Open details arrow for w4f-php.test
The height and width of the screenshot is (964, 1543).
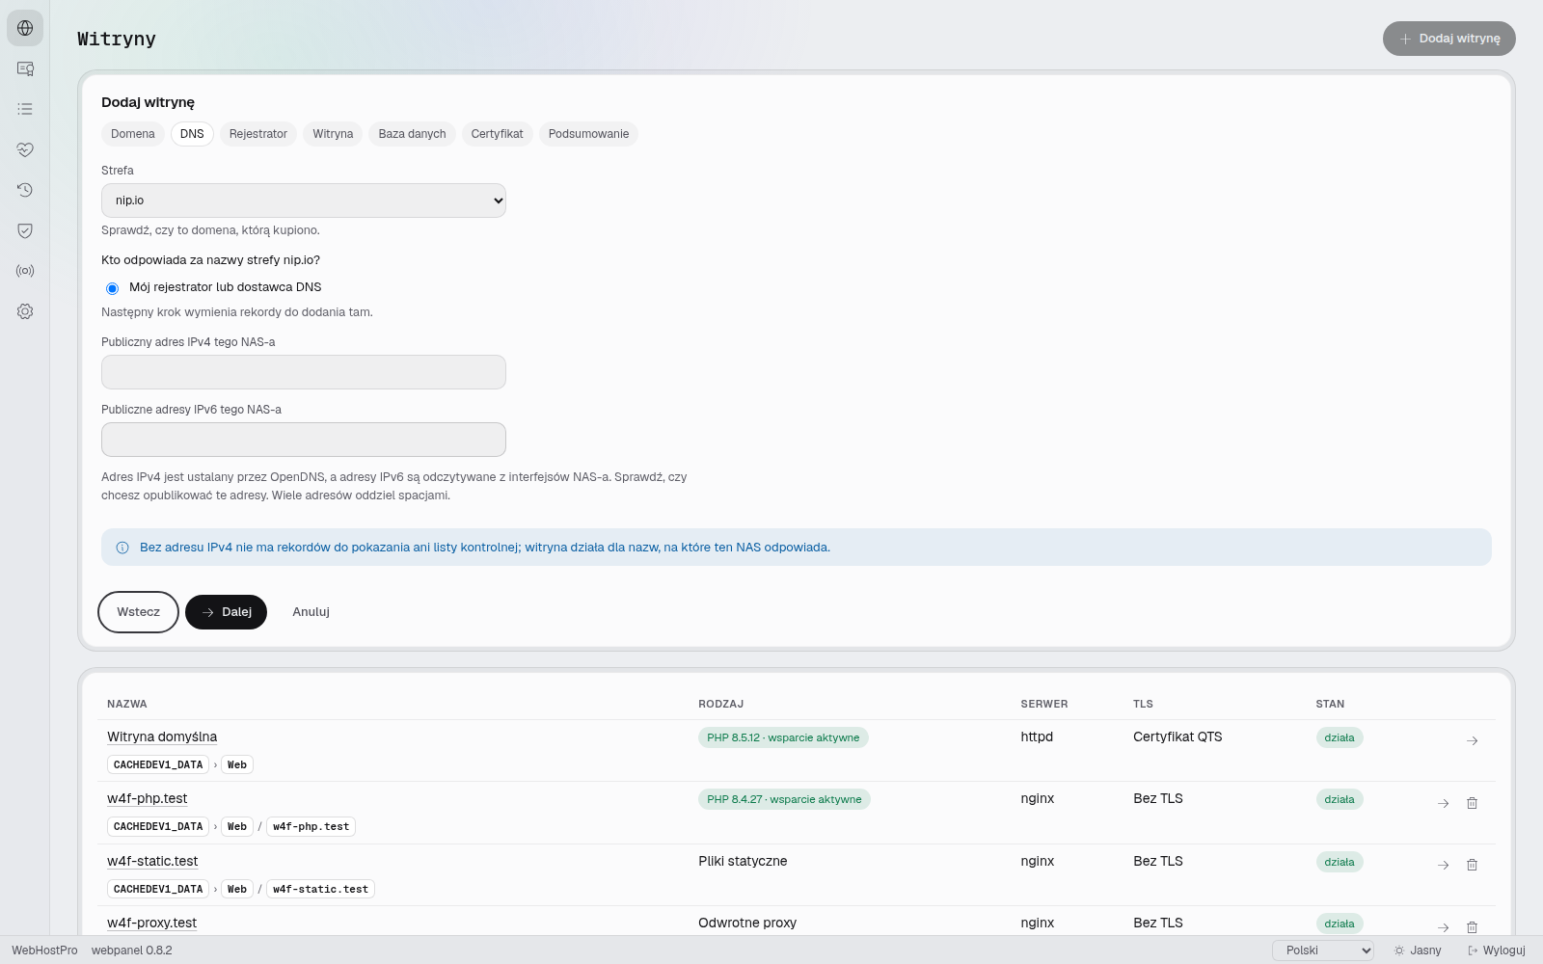(1443, 803)
